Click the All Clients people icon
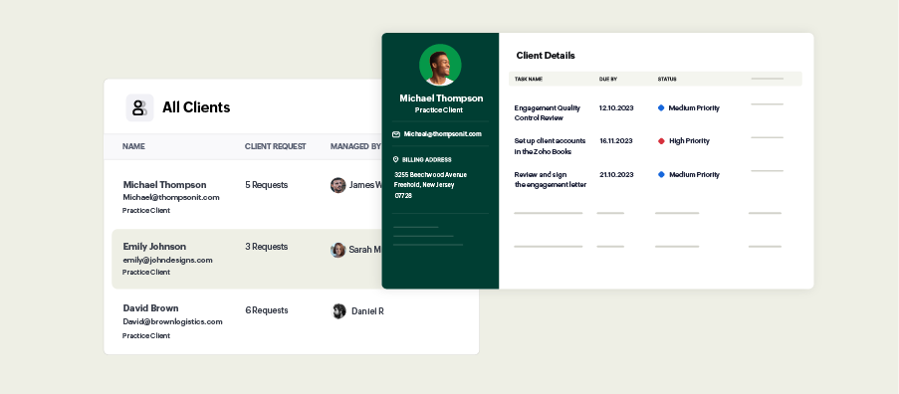 [139, 107]
